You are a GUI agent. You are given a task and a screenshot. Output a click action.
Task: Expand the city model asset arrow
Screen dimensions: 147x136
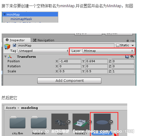pos(69,122)
